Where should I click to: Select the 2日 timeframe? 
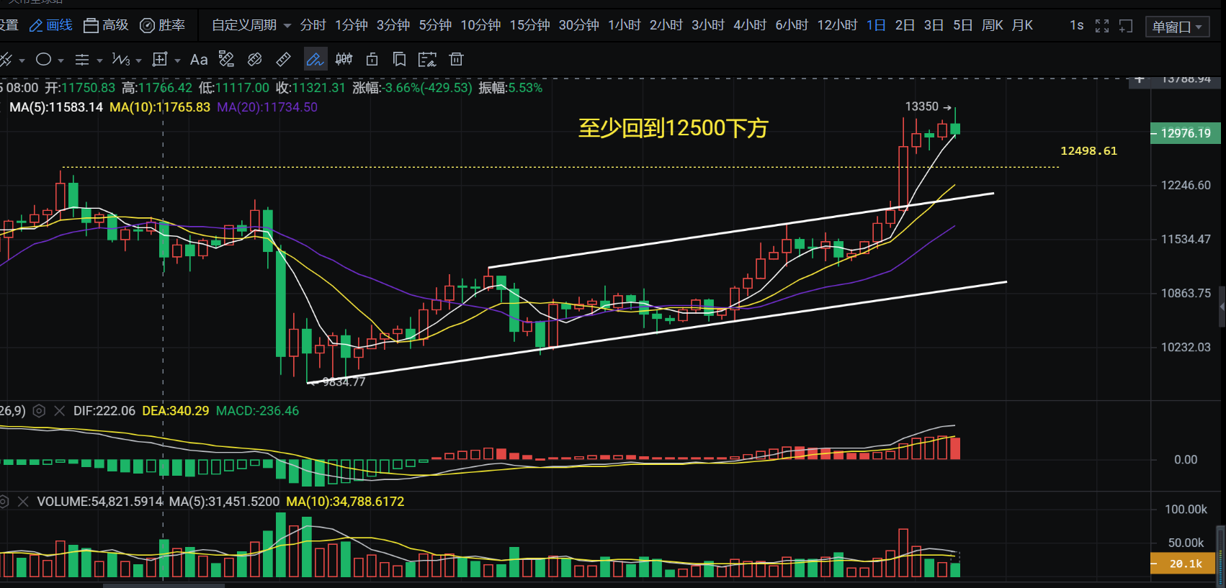pyautogui.click(x=905, y=25)
